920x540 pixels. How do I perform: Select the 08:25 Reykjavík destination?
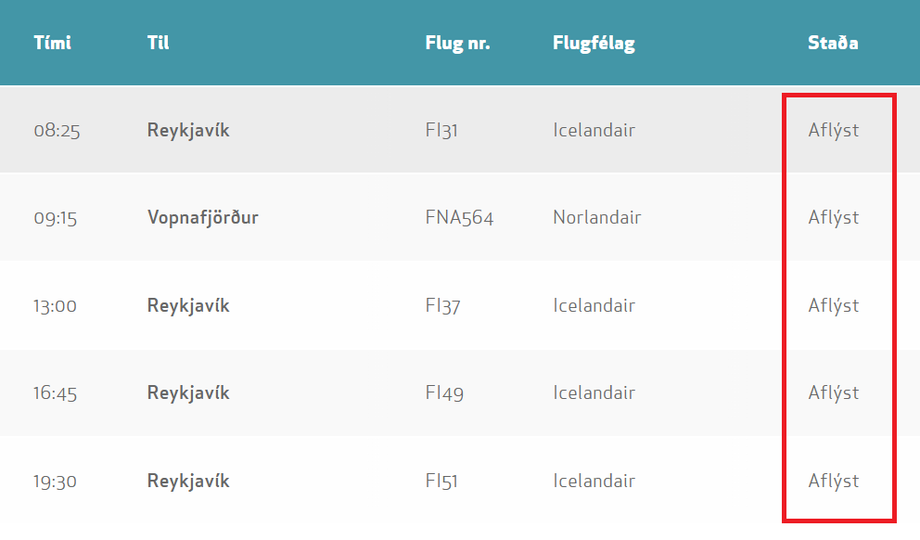click(x=188, y=130)
